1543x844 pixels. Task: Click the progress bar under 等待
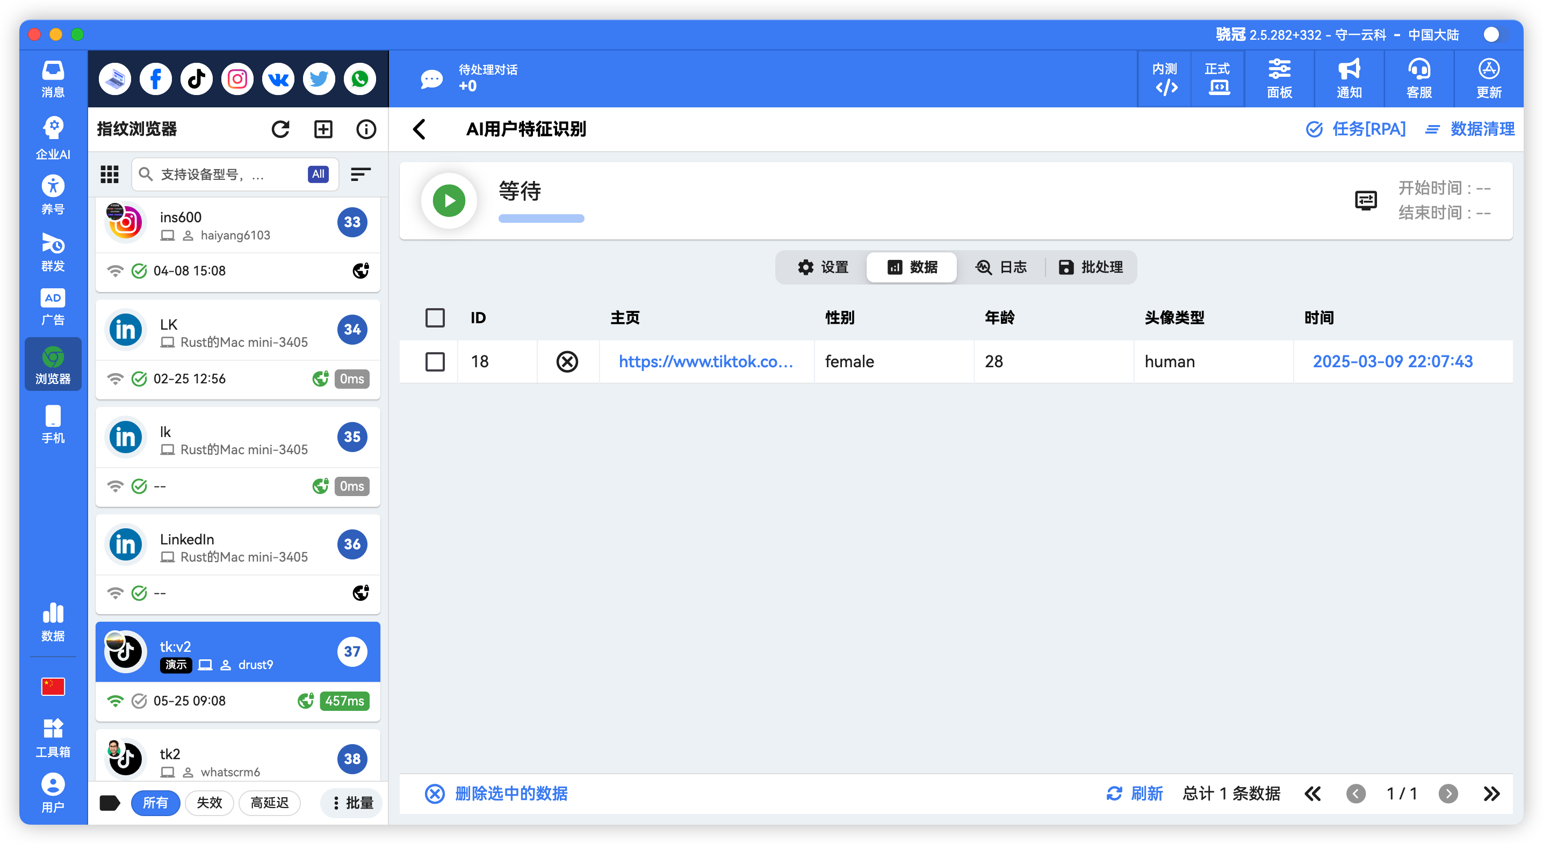pyautogui.click(x=540, y=219)
